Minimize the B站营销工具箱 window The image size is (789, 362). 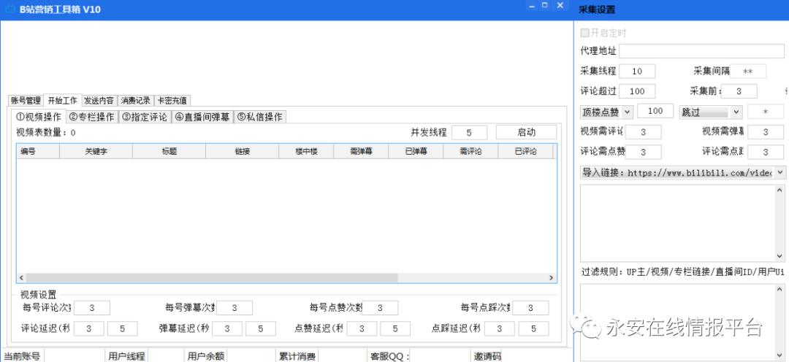pos(531,6)
